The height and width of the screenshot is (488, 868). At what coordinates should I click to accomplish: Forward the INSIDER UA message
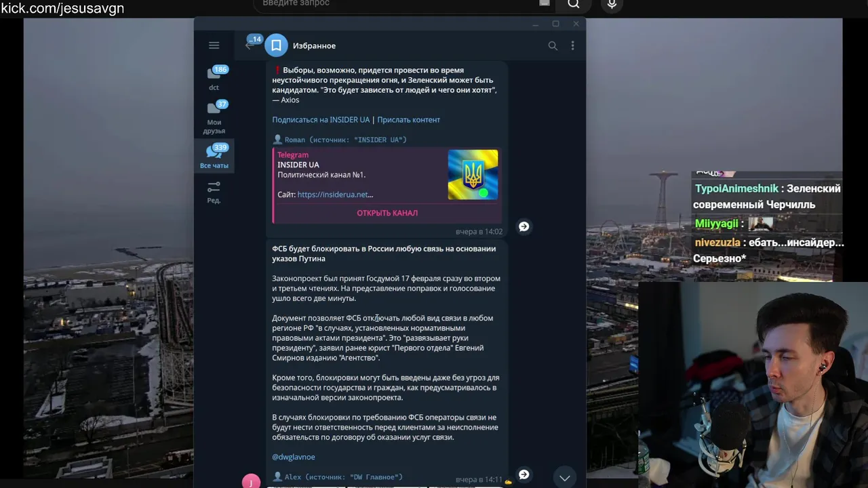(x=524, y=226)
